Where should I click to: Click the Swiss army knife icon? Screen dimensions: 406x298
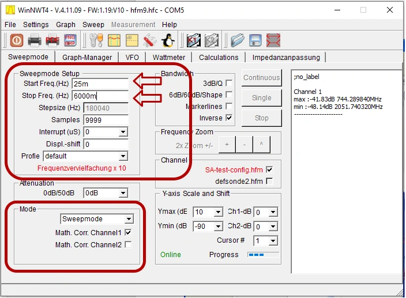[150, 40]
